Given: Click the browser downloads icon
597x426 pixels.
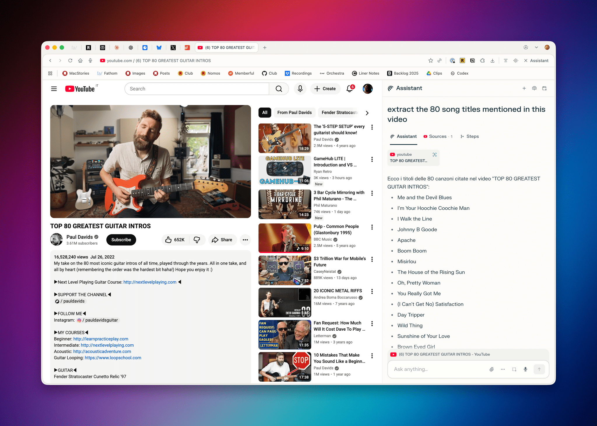Looking at the screenshot, I should [492, 61].
